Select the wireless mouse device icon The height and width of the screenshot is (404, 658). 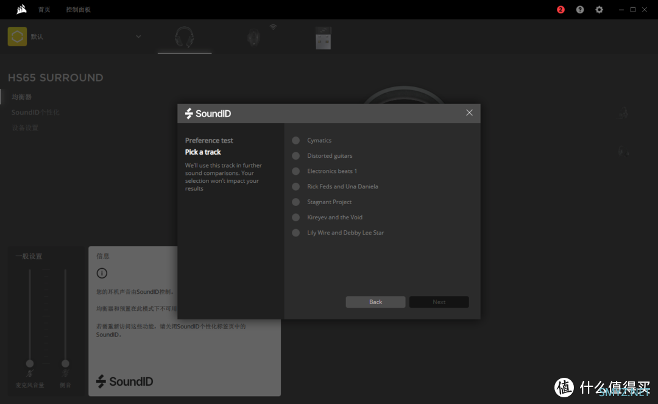click(253, 38)
